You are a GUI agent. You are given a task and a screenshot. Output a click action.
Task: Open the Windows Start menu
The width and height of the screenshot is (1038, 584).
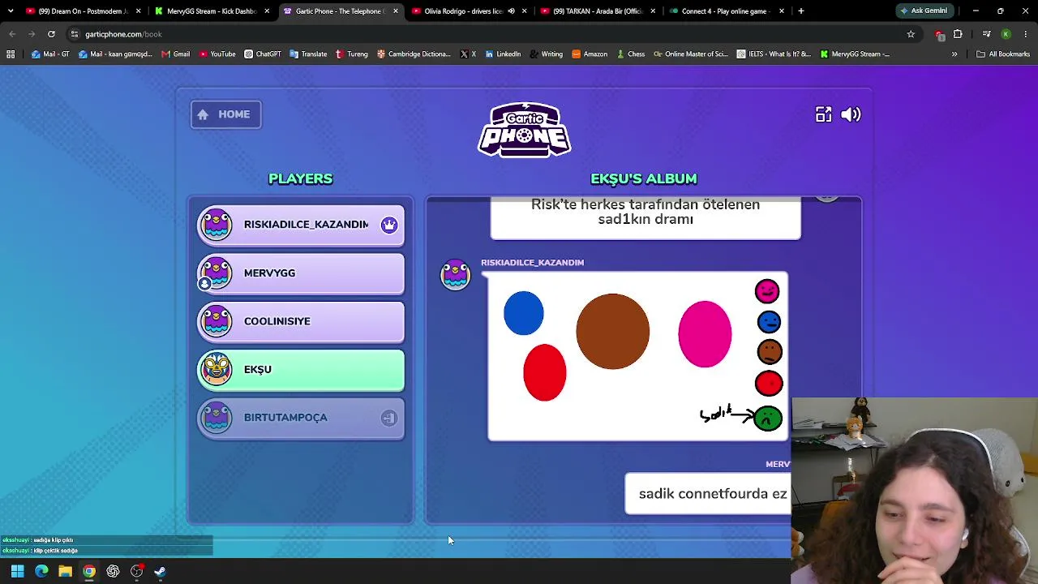point(17,572)
